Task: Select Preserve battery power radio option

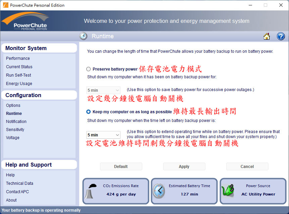Action: pyautogui.click(x=89, y=69)
